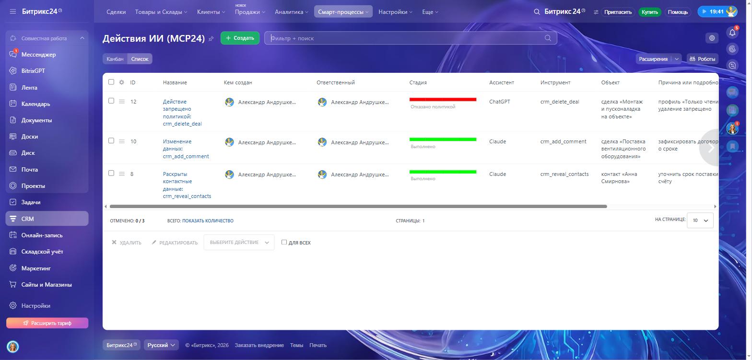Open the row actions menu for ID 10
Screen dimensions: 752x360
[122, 141]
